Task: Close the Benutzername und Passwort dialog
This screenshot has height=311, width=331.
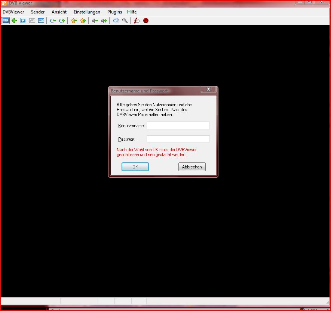Action: point(208,89)
